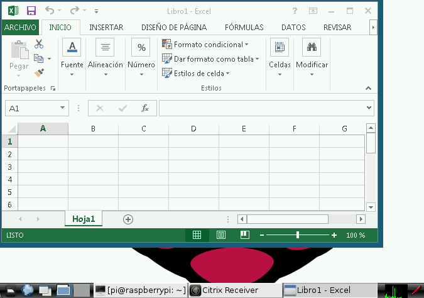Click the Format Painter brush icon
424x298 pixels.
coord(39,73)
